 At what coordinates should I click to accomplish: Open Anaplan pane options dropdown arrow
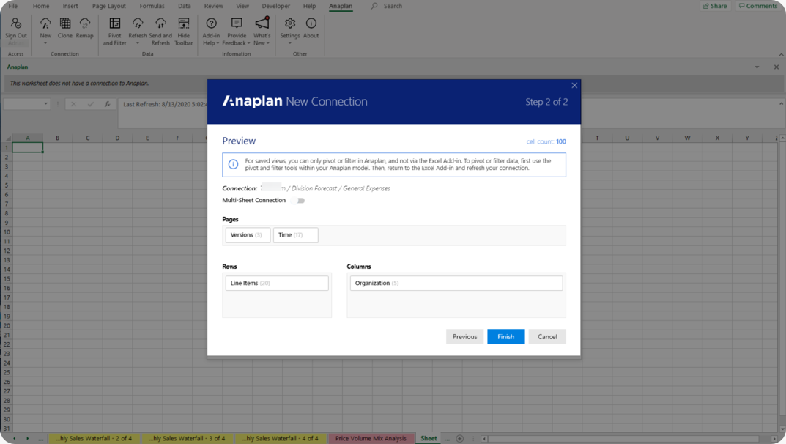click(x=757, y=67)
